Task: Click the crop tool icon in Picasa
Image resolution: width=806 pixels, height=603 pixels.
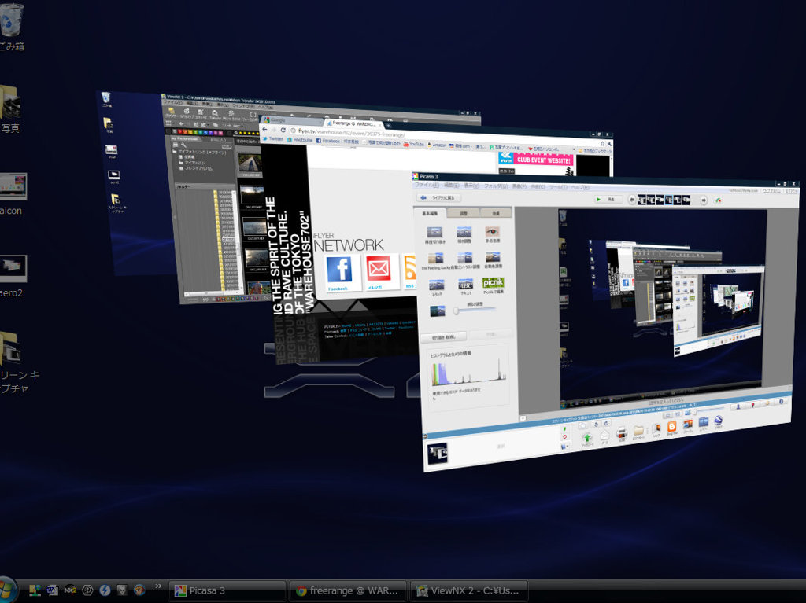Action: pos(435,233)
